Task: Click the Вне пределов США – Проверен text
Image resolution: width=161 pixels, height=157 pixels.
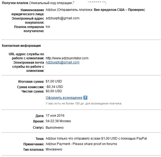Action: [x=119, y=10]
